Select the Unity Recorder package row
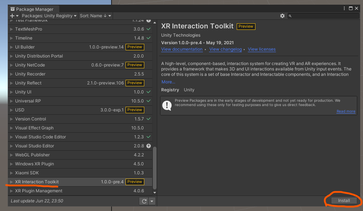The image size is (363, 211). [x=80, y=74]
